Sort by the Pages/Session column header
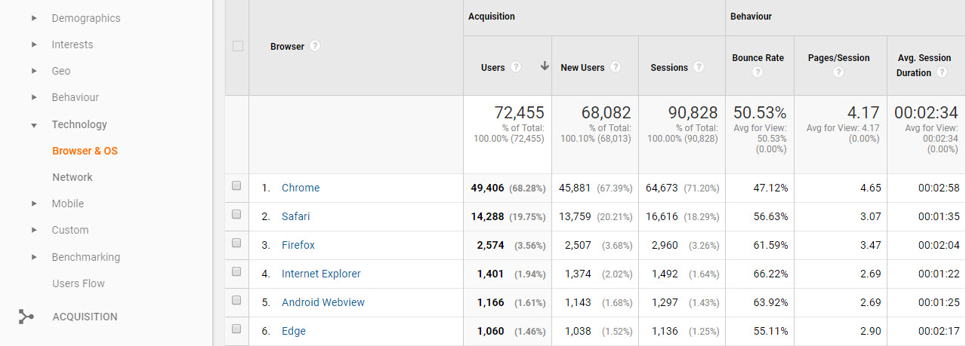Viewport: 966px width, 346px height. (838, 57)
